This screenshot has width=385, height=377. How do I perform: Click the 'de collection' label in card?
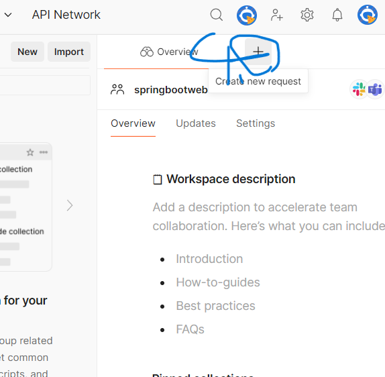coord(22,231)
